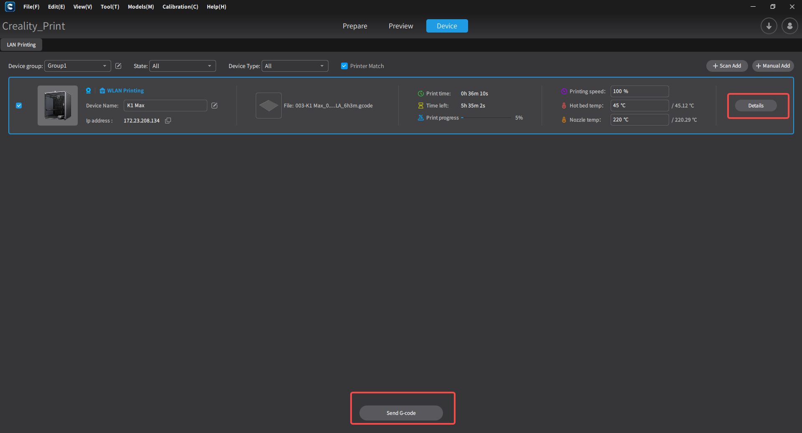Copy the IP address 172.23.208.134
Screen dimensions: 802x433
point(168,121)
